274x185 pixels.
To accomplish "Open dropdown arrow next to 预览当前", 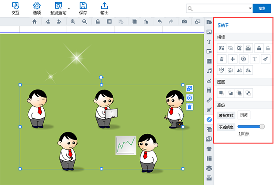I will click(69, 8).
